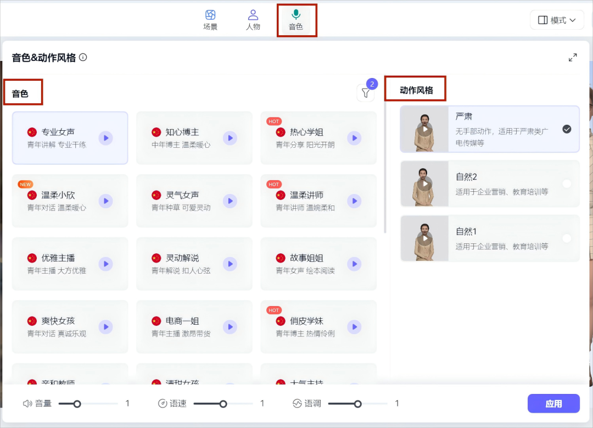Expand the panel with the fullscreen arrows icon

pyautogui.click(x=573, y=58)
